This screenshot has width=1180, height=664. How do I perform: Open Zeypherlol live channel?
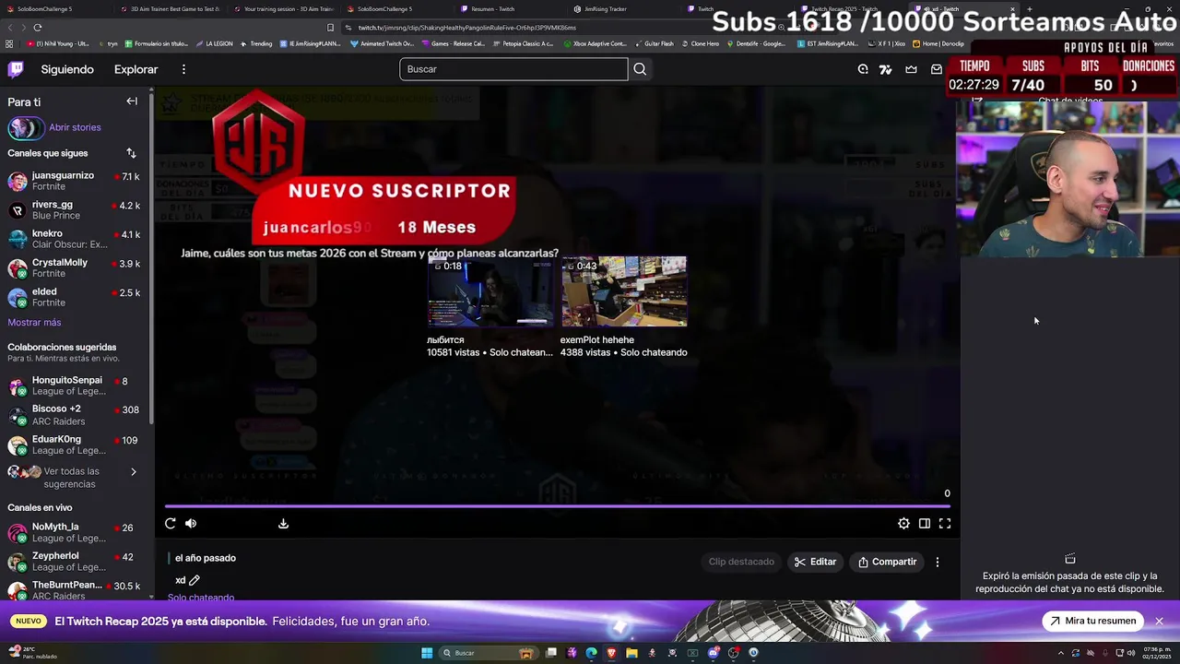coord(74,562)
